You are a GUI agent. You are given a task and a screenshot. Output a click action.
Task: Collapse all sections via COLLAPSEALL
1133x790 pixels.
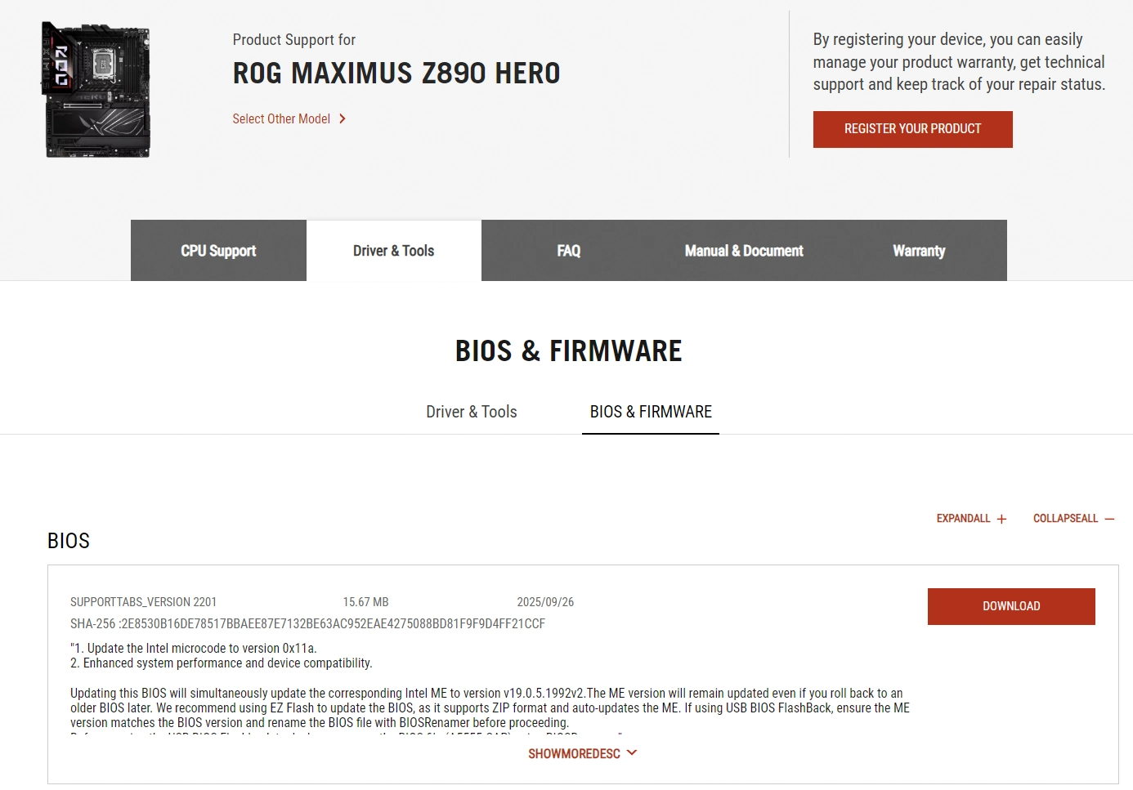[1065, 518]
